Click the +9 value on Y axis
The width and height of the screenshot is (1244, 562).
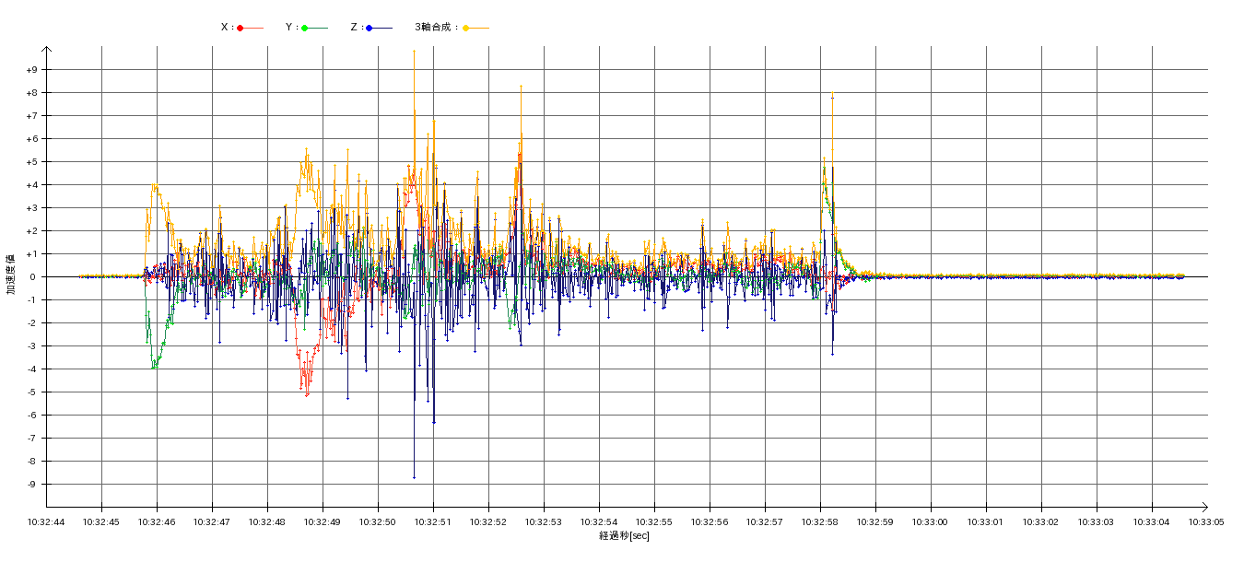coord(31,70)
